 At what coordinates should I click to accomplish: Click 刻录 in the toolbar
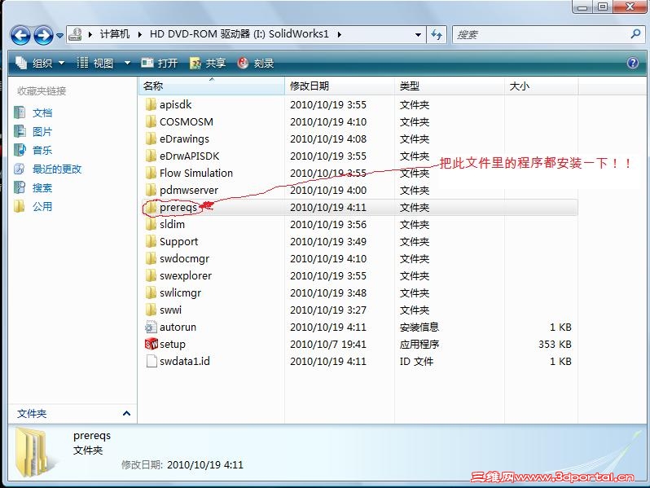coord(256,63)
